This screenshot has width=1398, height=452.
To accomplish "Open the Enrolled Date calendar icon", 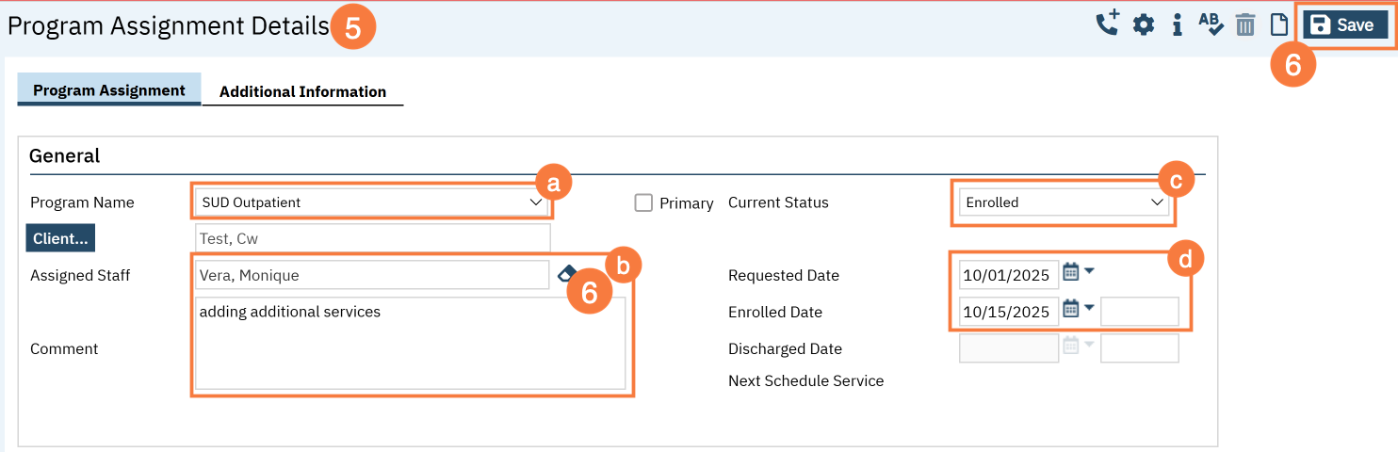I will 1071,309.
